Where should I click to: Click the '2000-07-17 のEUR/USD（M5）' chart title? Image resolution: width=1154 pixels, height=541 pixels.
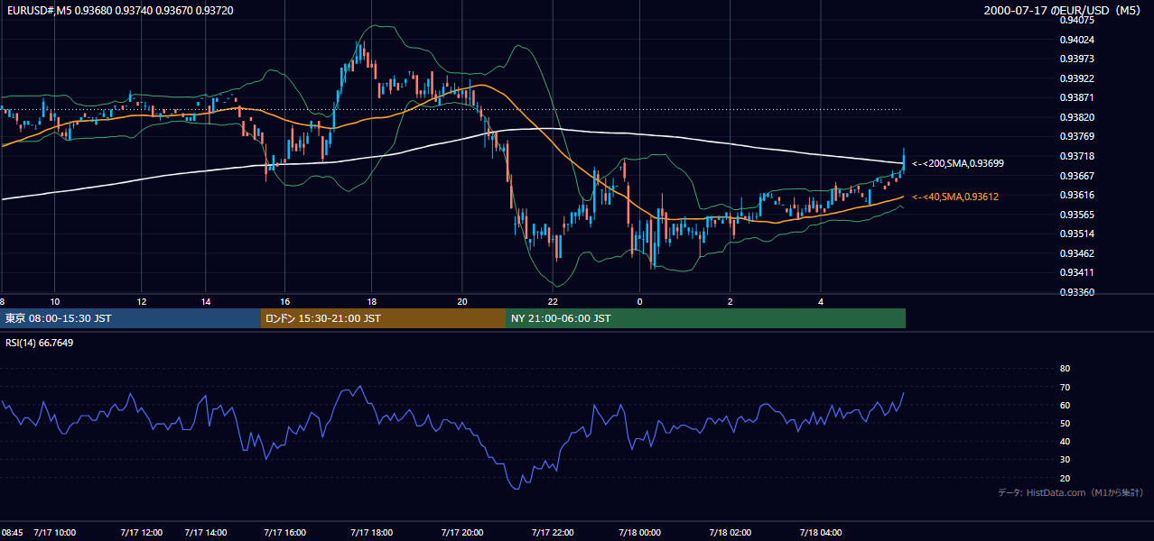[1065, 11]
